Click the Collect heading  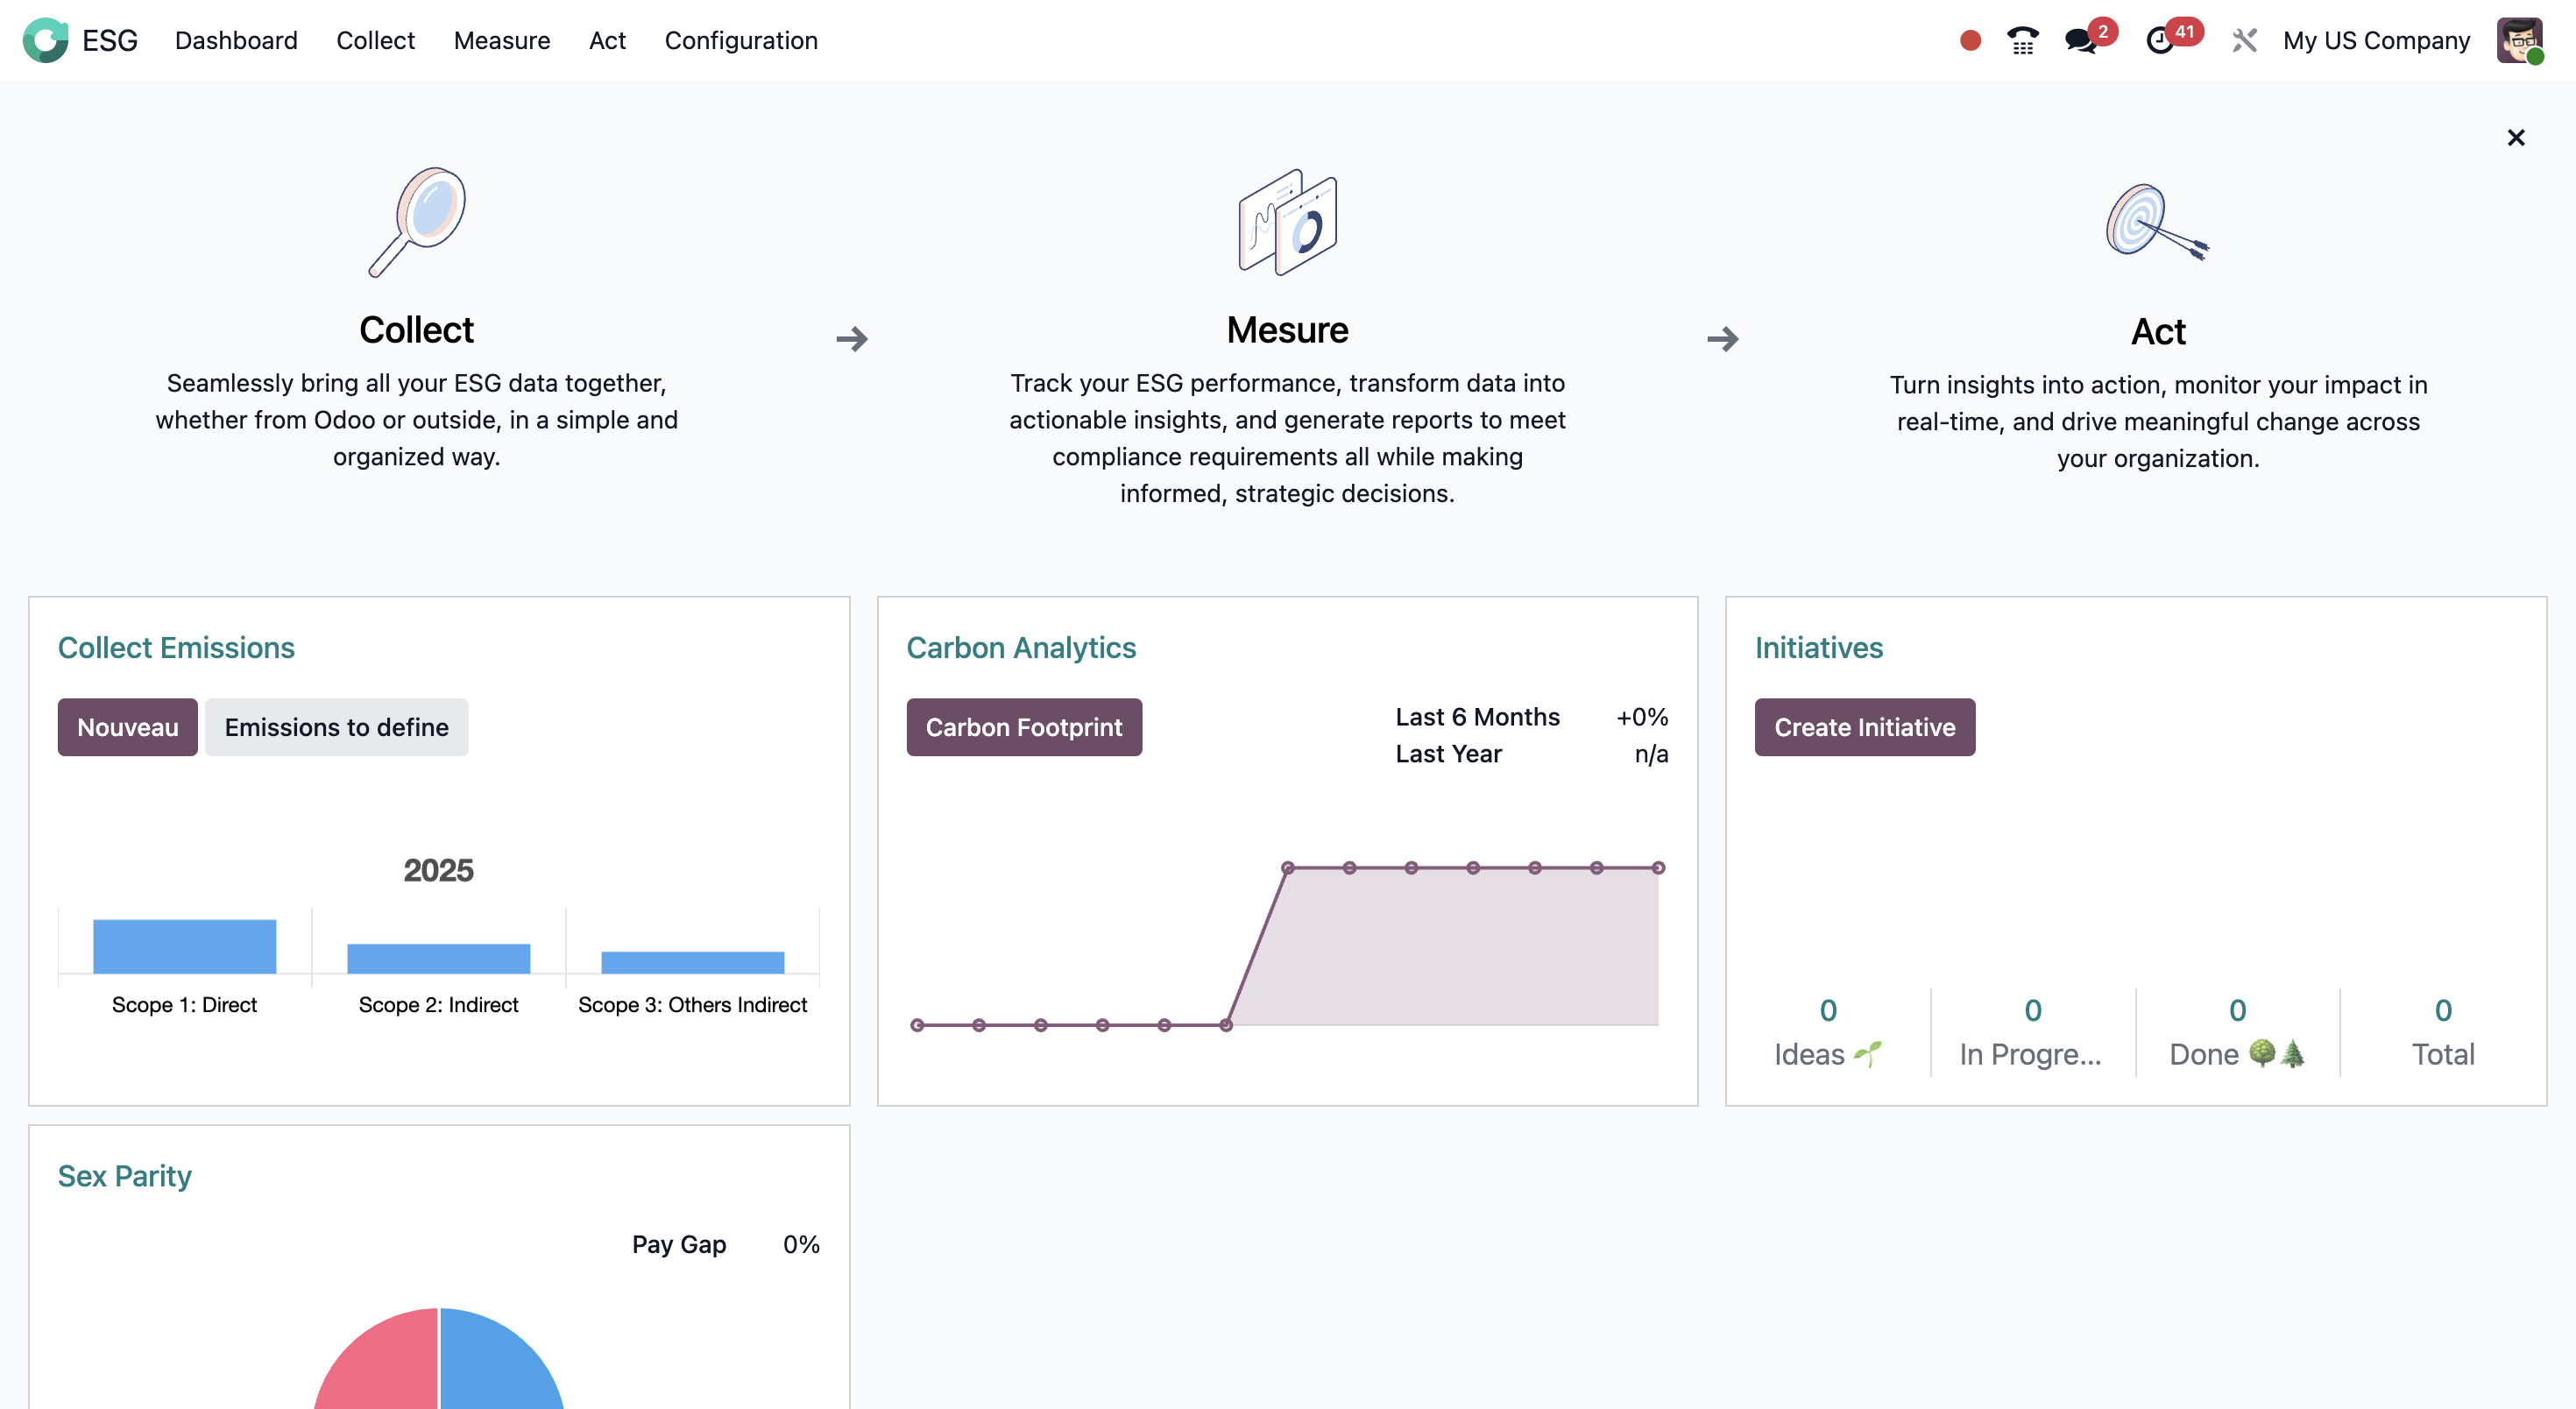(416, 330)
